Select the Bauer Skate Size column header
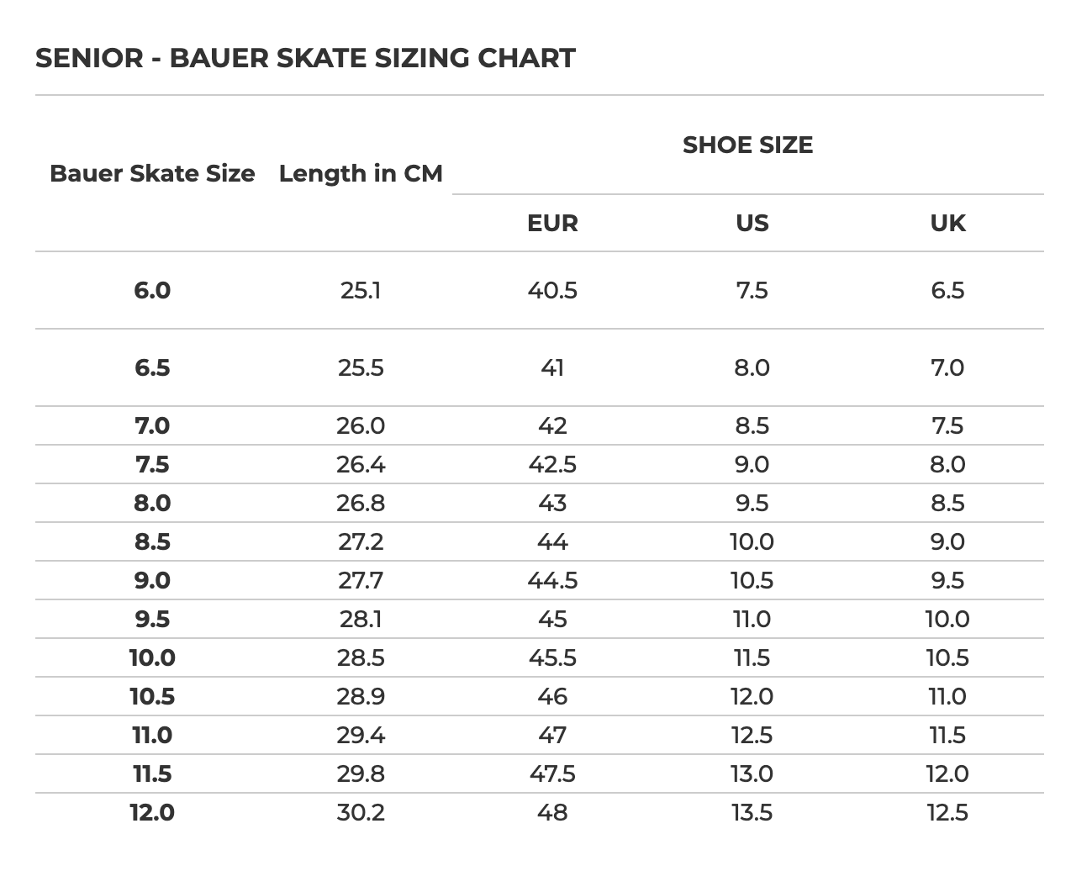The width and height of the screenshot is (1071, 871). click(x=152, y=173)
